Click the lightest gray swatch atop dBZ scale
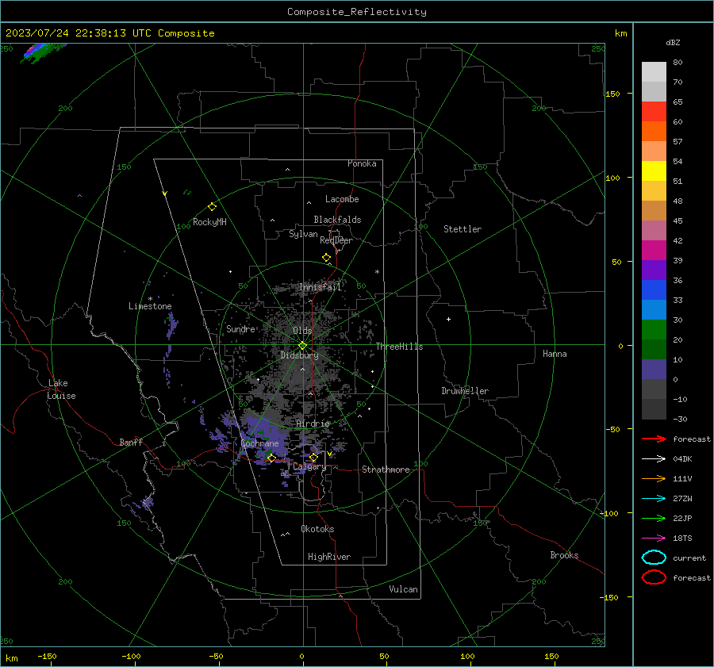The height and width of the screenshot is (667, 714). 654,72
